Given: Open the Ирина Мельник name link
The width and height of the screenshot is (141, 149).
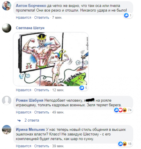Looking at the screenshot, I should click(x=30, y=130).
